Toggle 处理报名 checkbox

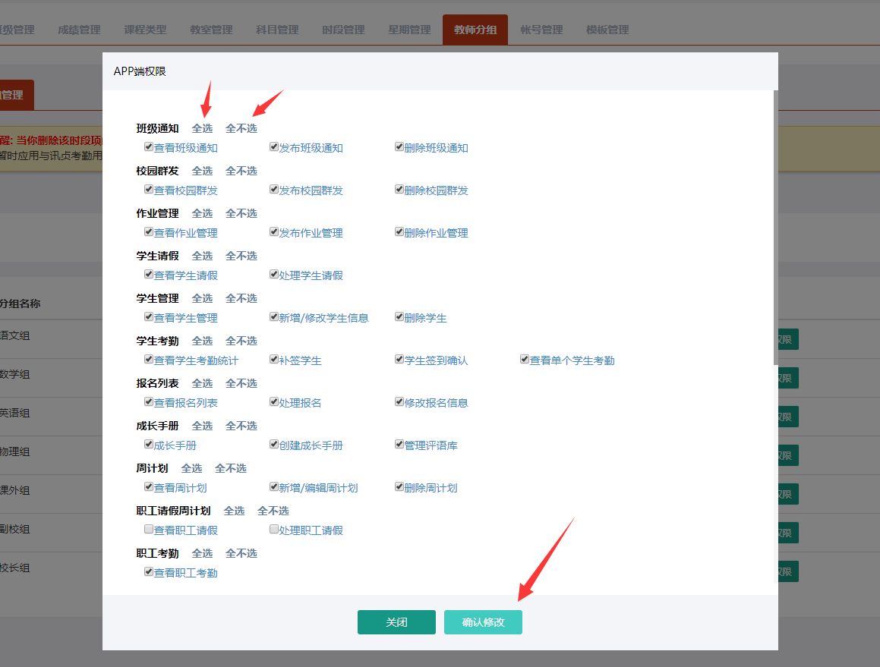click(x=274, y=401)
